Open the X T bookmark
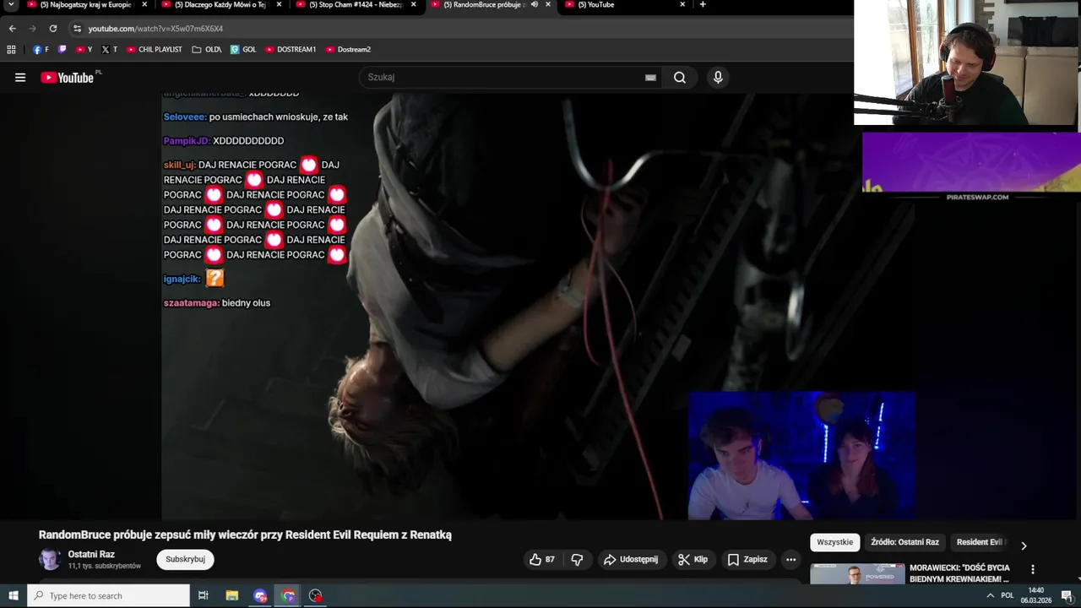The width and height of the screenshot is (1081, 608). [110, 50]
